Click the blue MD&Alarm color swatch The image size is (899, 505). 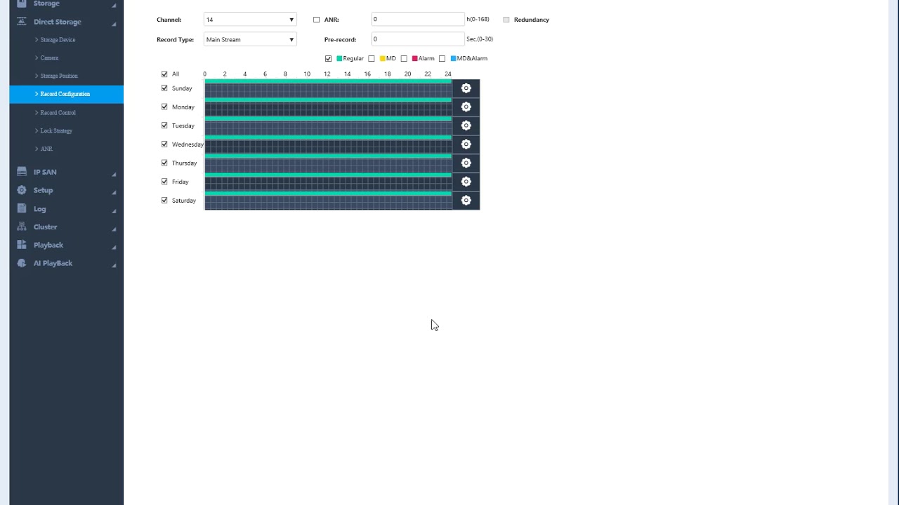click(453, 58)
